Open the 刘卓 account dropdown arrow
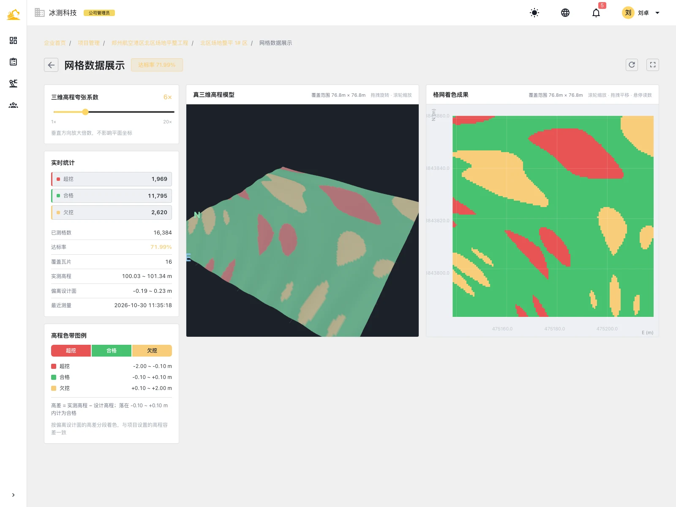Image resolution: width=676 pixels, height=507 pixels. pyautogui.click(x=657, y=13)
